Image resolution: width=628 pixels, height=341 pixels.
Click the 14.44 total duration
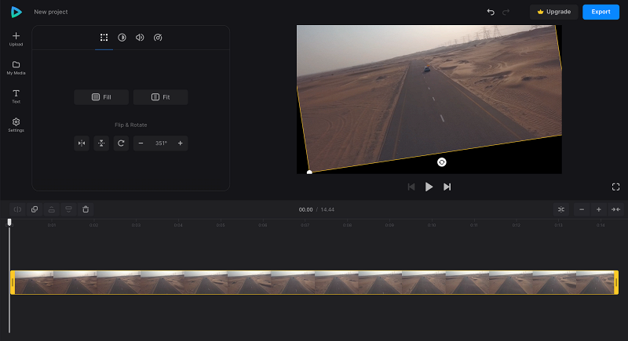point(327,209)
